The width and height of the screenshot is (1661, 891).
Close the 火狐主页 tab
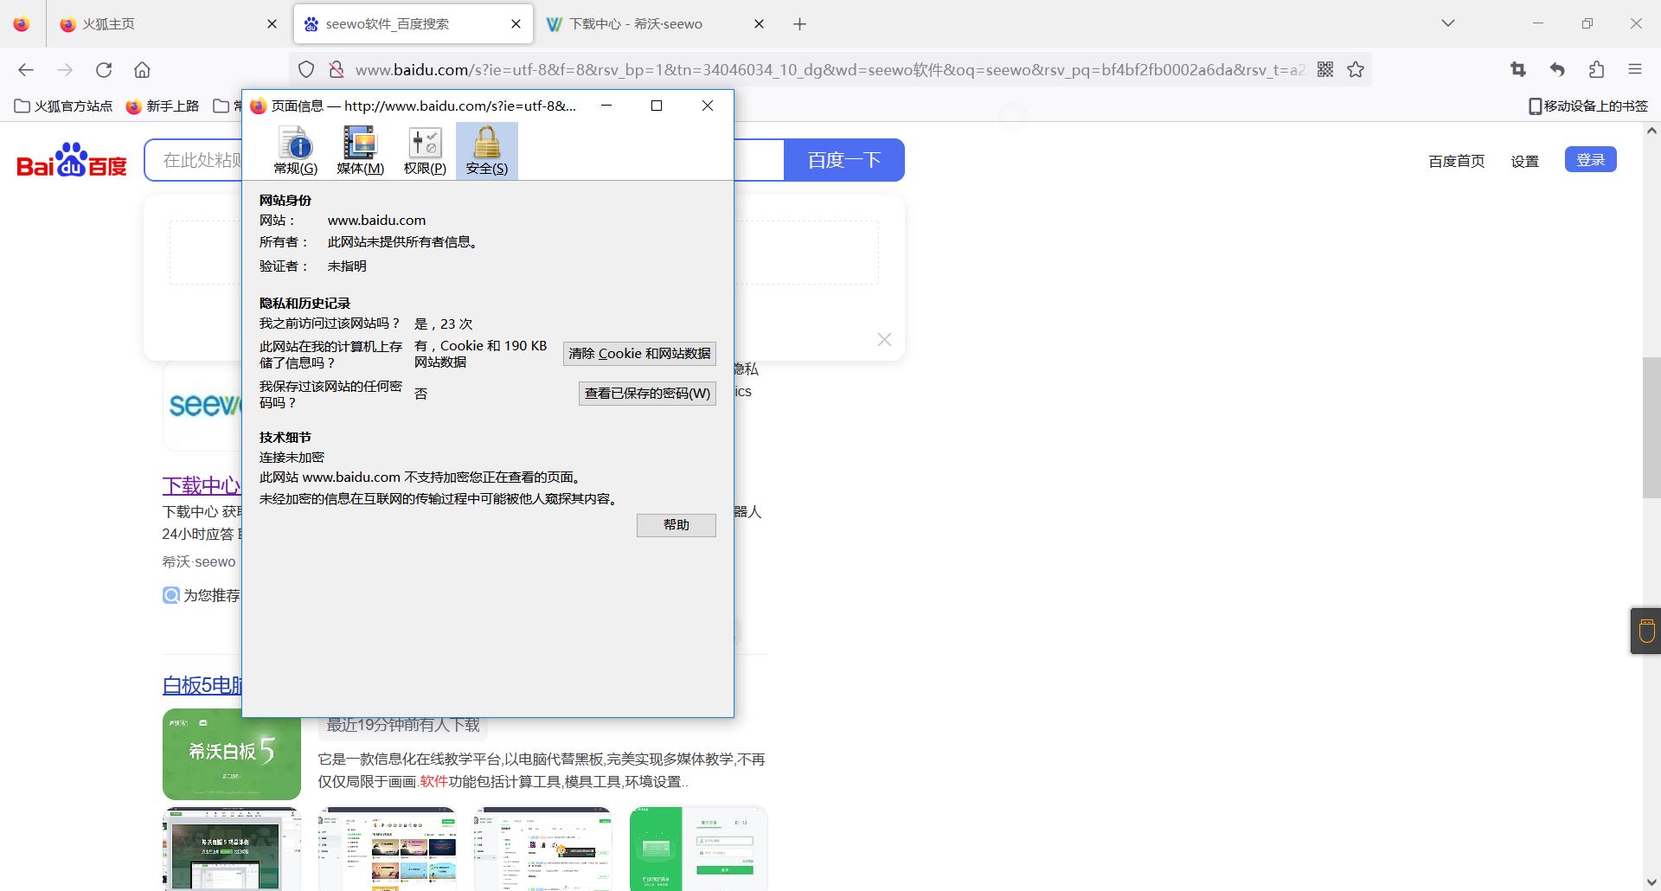point(272,24)
